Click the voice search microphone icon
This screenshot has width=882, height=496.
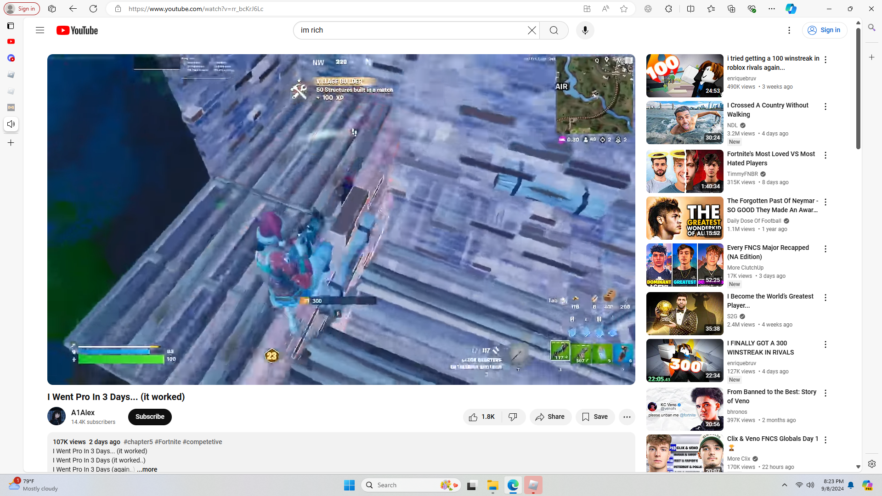[585, 30]
